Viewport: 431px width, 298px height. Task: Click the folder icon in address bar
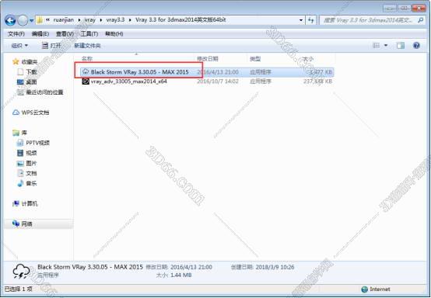pyautogui.click(x=40, y=20)
